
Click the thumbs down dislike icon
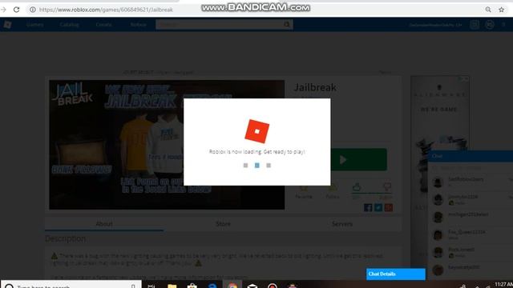click(387, 186)
